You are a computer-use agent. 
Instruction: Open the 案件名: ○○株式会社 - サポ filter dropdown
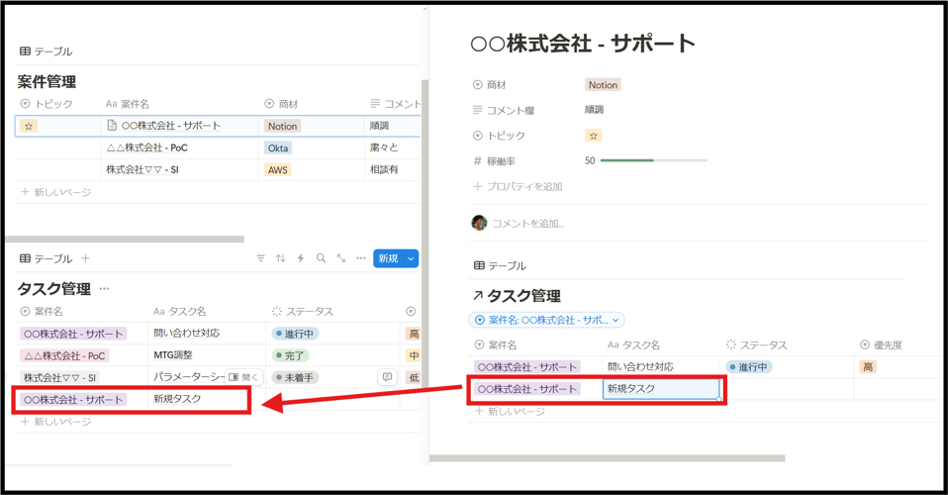click(x=546, y=320)
